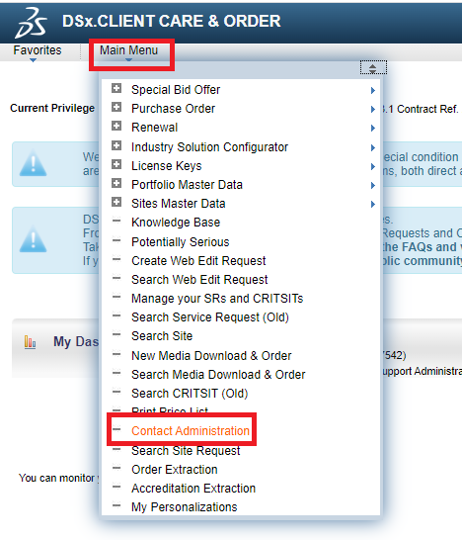Click the warning triangle in the DS notice

[33, 239]
